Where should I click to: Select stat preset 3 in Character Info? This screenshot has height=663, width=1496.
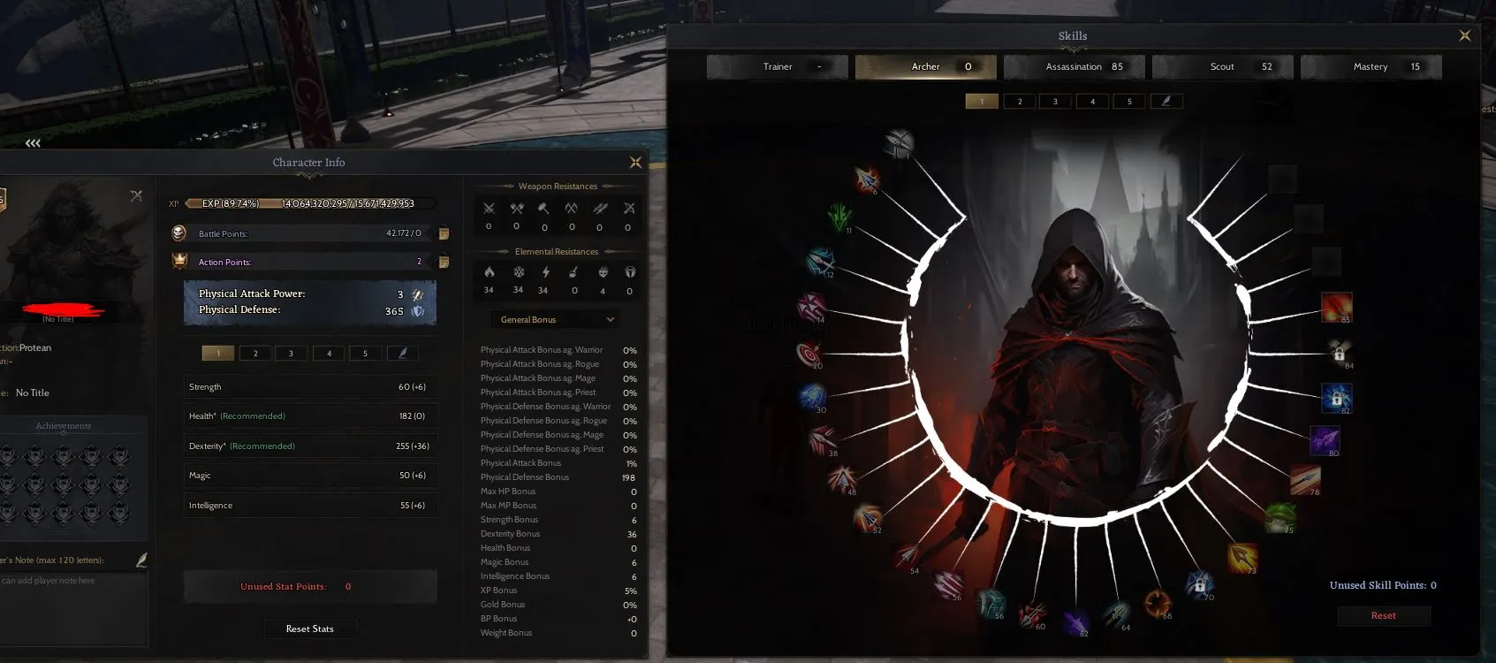coord(291,353)
